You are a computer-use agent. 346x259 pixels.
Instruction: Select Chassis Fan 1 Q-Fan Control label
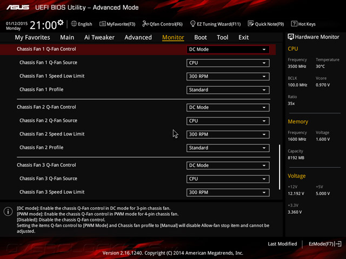click(46, 49)
